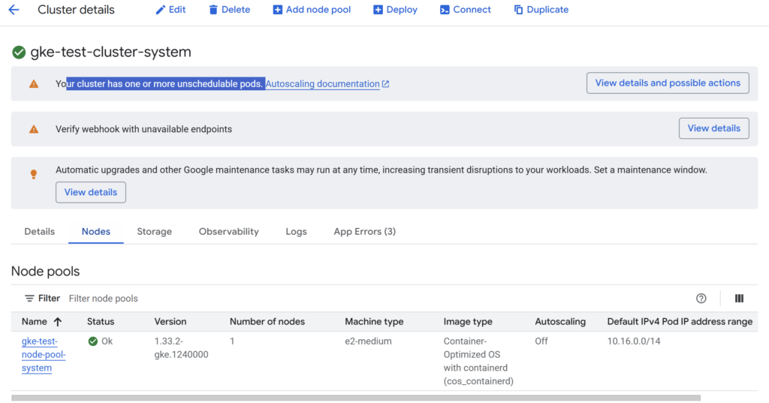Click the Autoscaling Off value

click(x=541, y=341)
